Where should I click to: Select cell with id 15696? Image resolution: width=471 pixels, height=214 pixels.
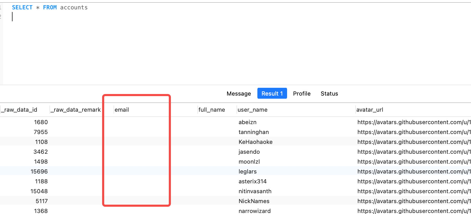[39, 171]
